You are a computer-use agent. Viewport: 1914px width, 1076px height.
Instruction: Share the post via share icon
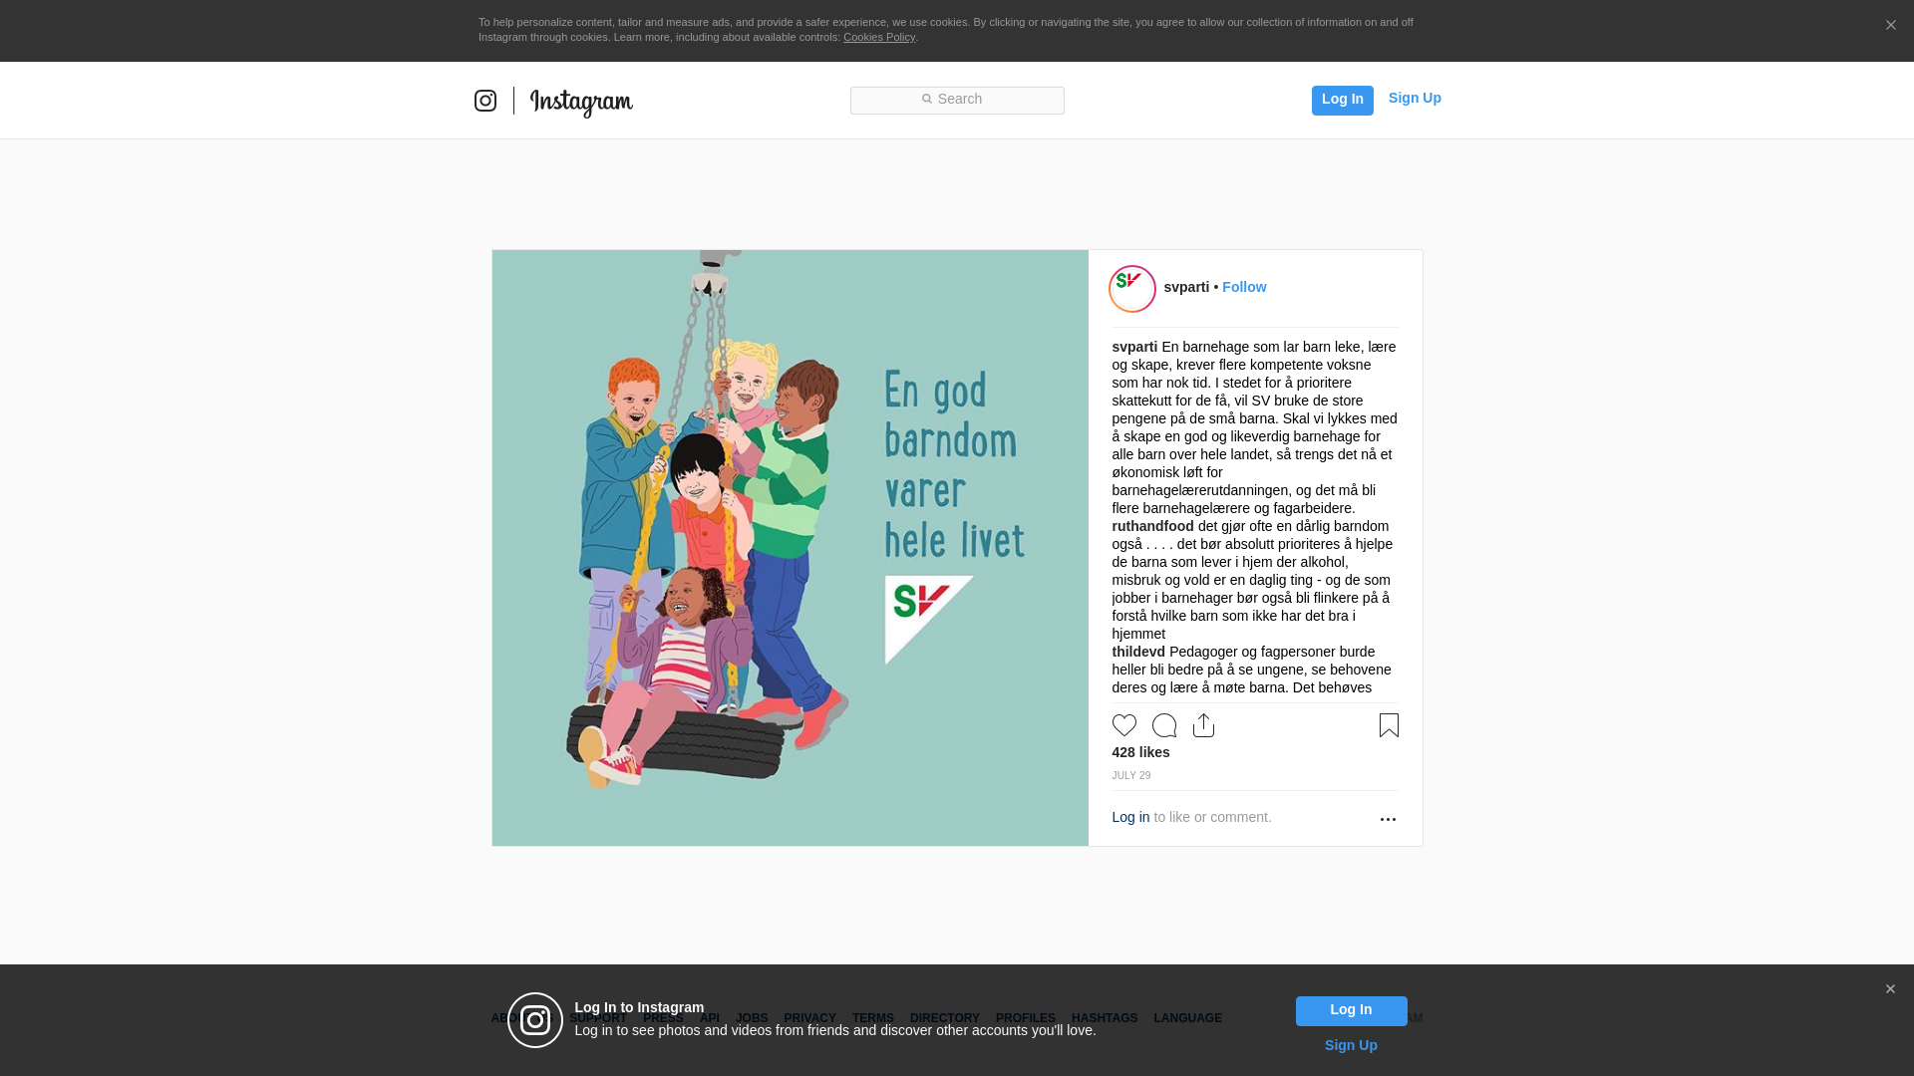click(1204, 725)
